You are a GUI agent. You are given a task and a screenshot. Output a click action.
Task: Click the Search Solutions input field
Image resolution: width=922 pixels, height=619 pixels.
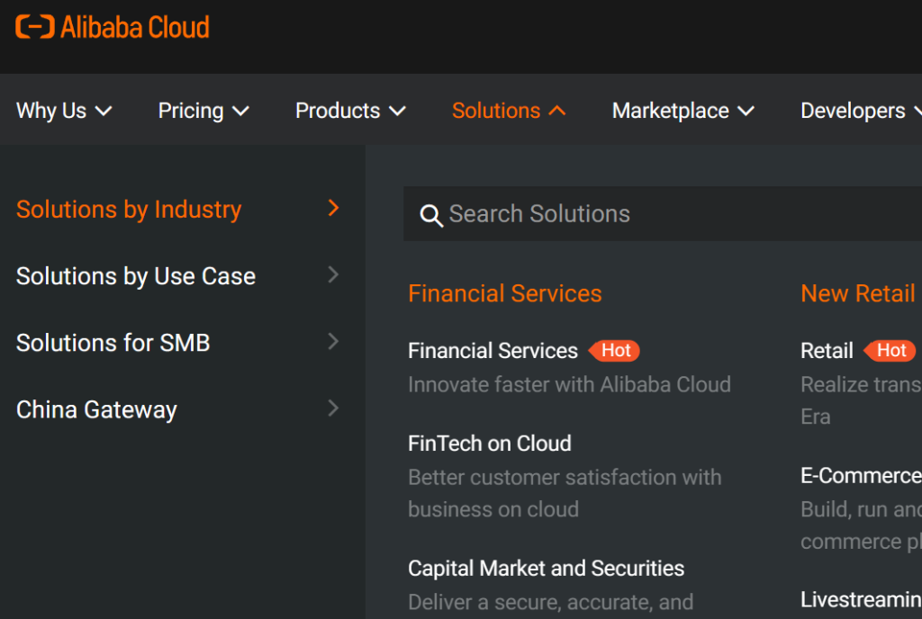click(x=663, y=214)
